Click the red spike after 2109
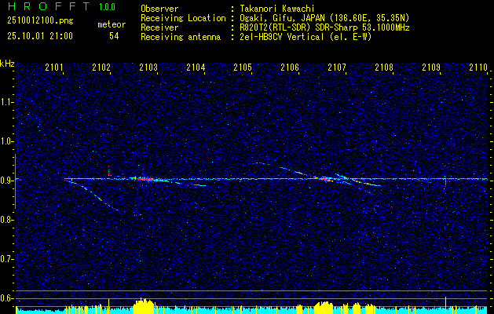The image size is (494, 314). click(445, 181)
